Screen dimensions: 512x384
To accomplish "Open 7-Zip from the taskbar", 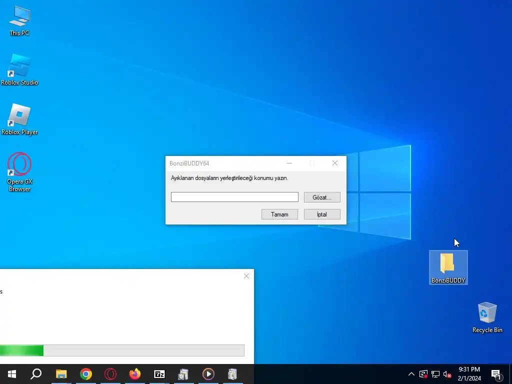I will 159,374.
